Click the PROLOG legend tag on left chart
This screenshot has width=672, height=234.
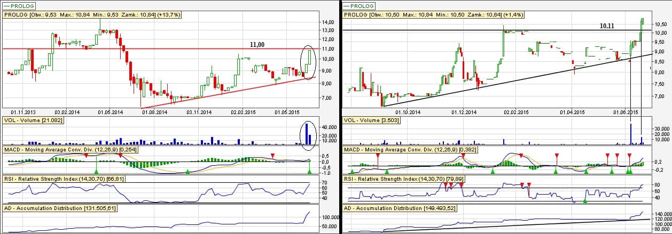[19, 6]
